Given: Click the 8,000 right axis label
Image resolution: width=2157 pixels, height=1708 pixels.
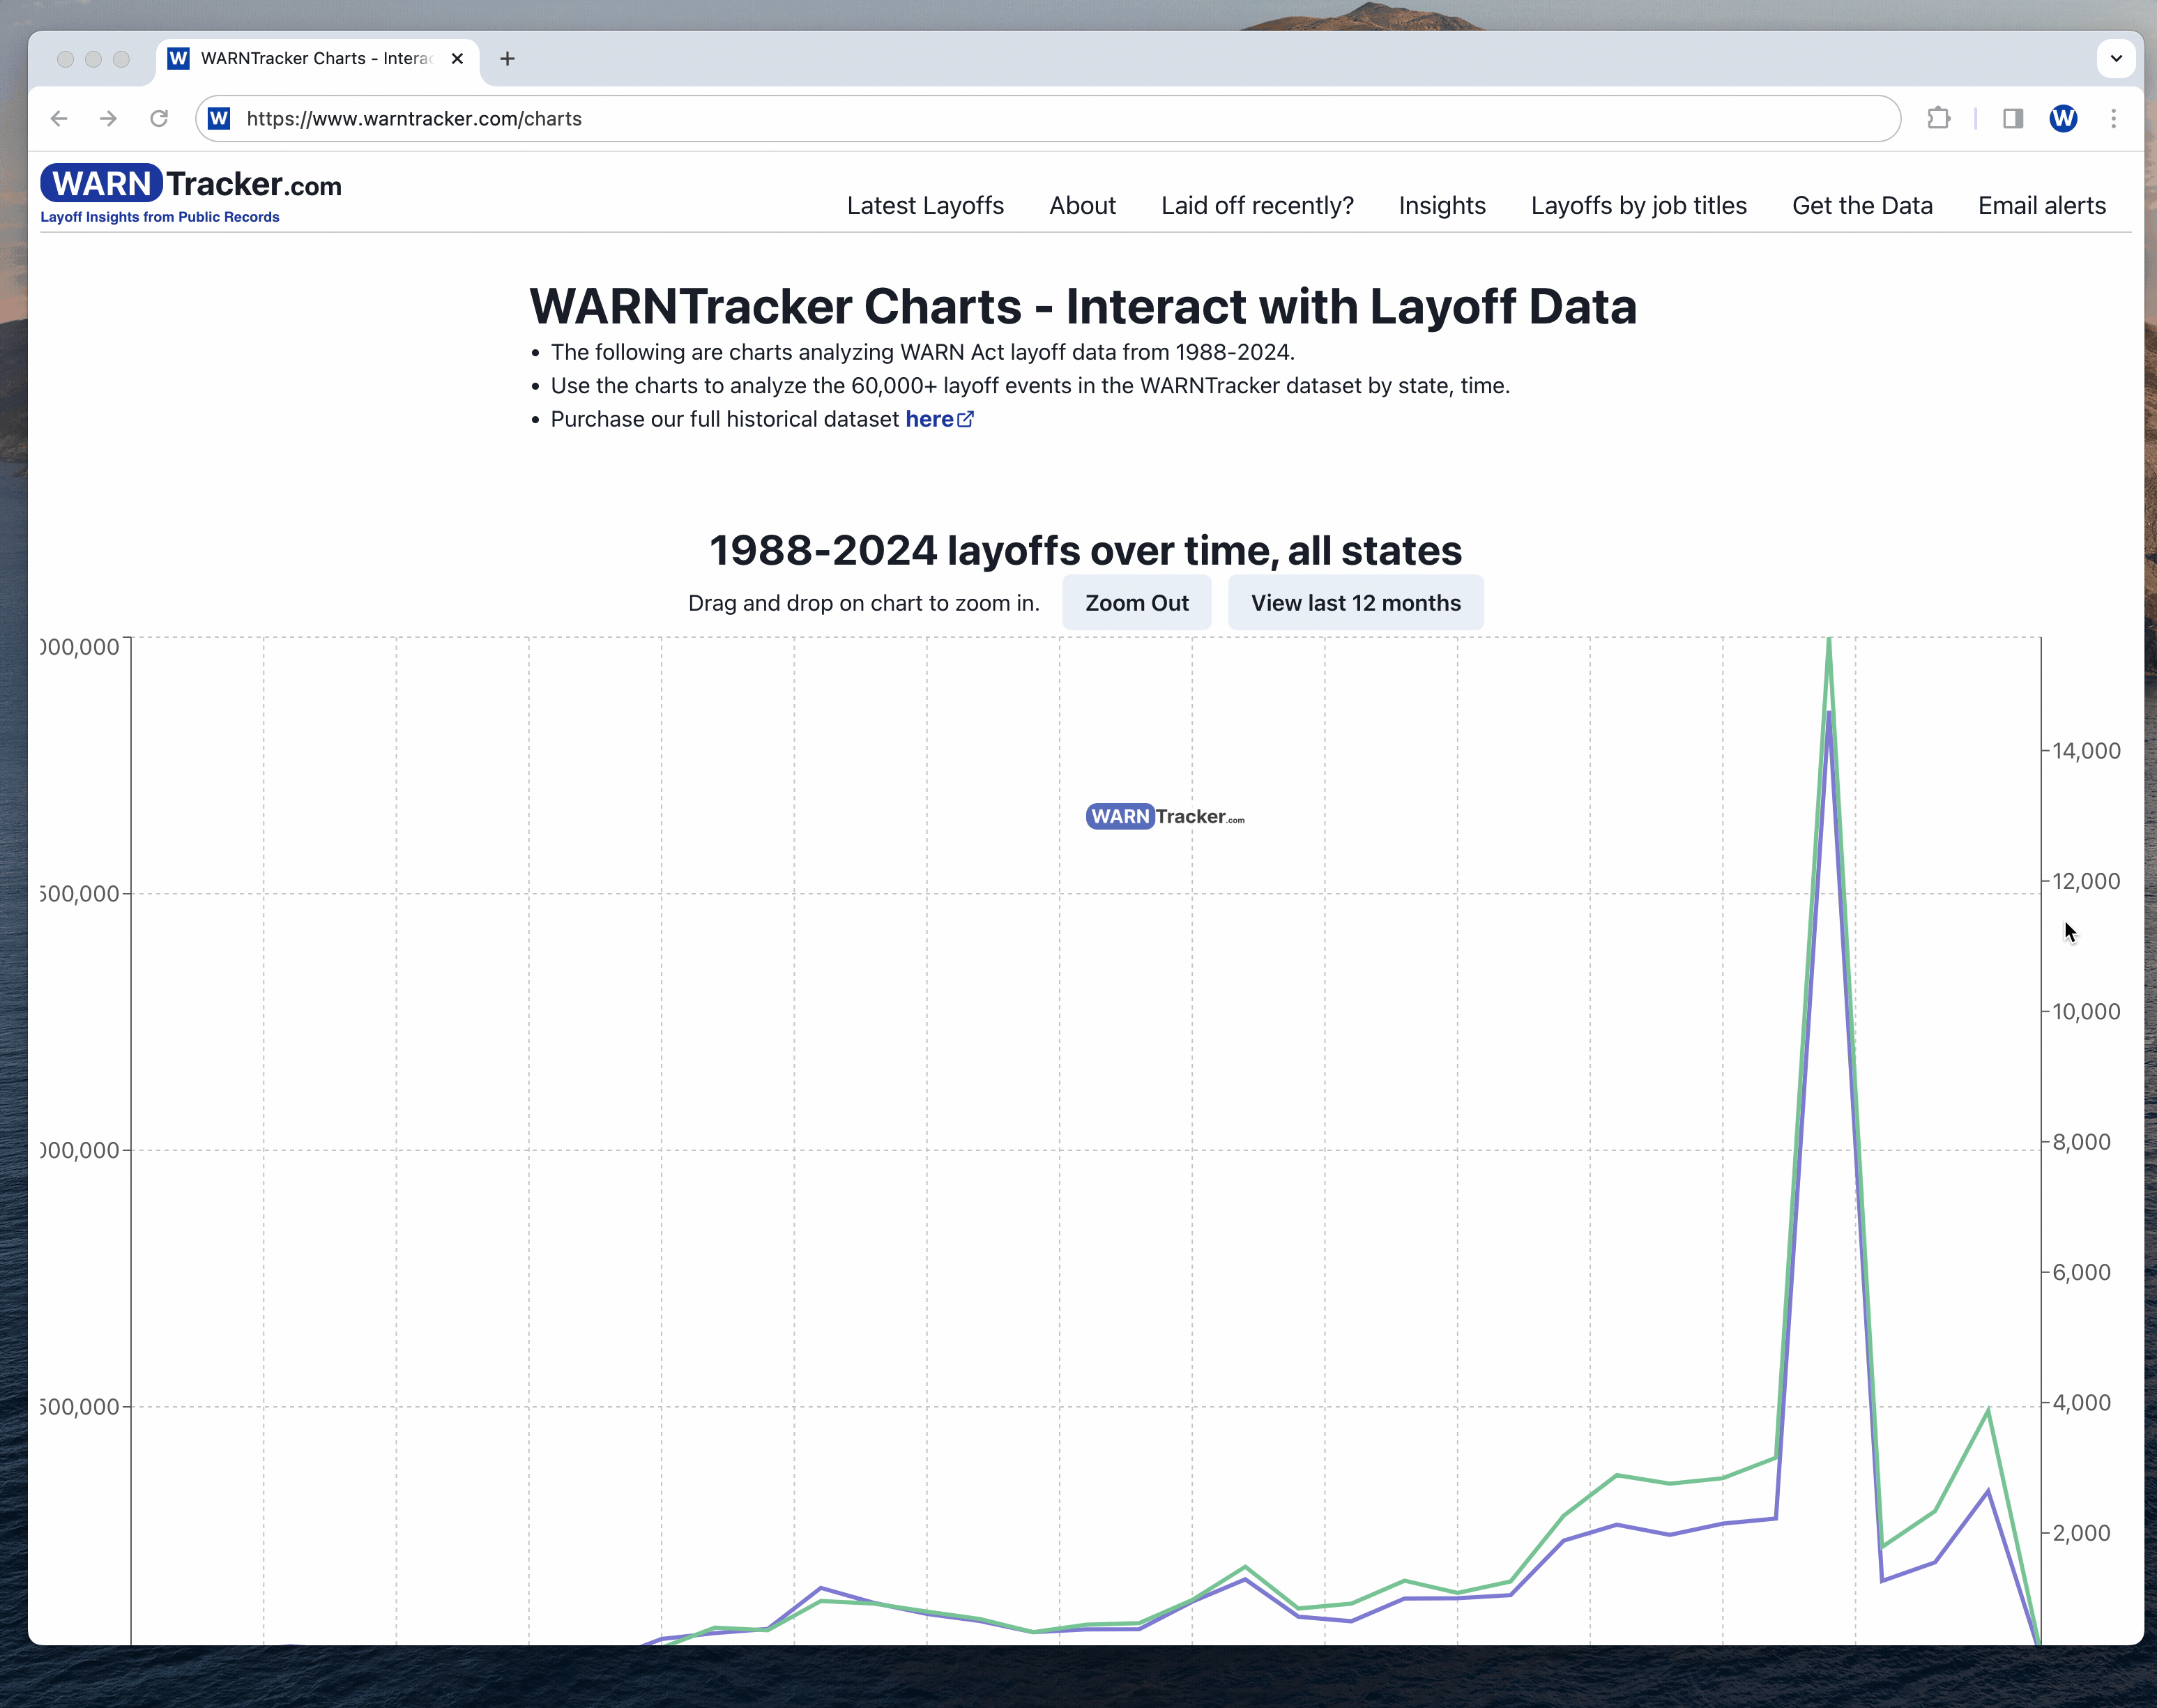Looking at the screenshot, I should point(2081,1142).
